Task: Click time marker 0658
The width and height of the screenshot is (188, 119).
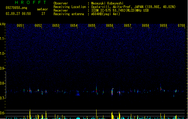Action: [146, 26]
